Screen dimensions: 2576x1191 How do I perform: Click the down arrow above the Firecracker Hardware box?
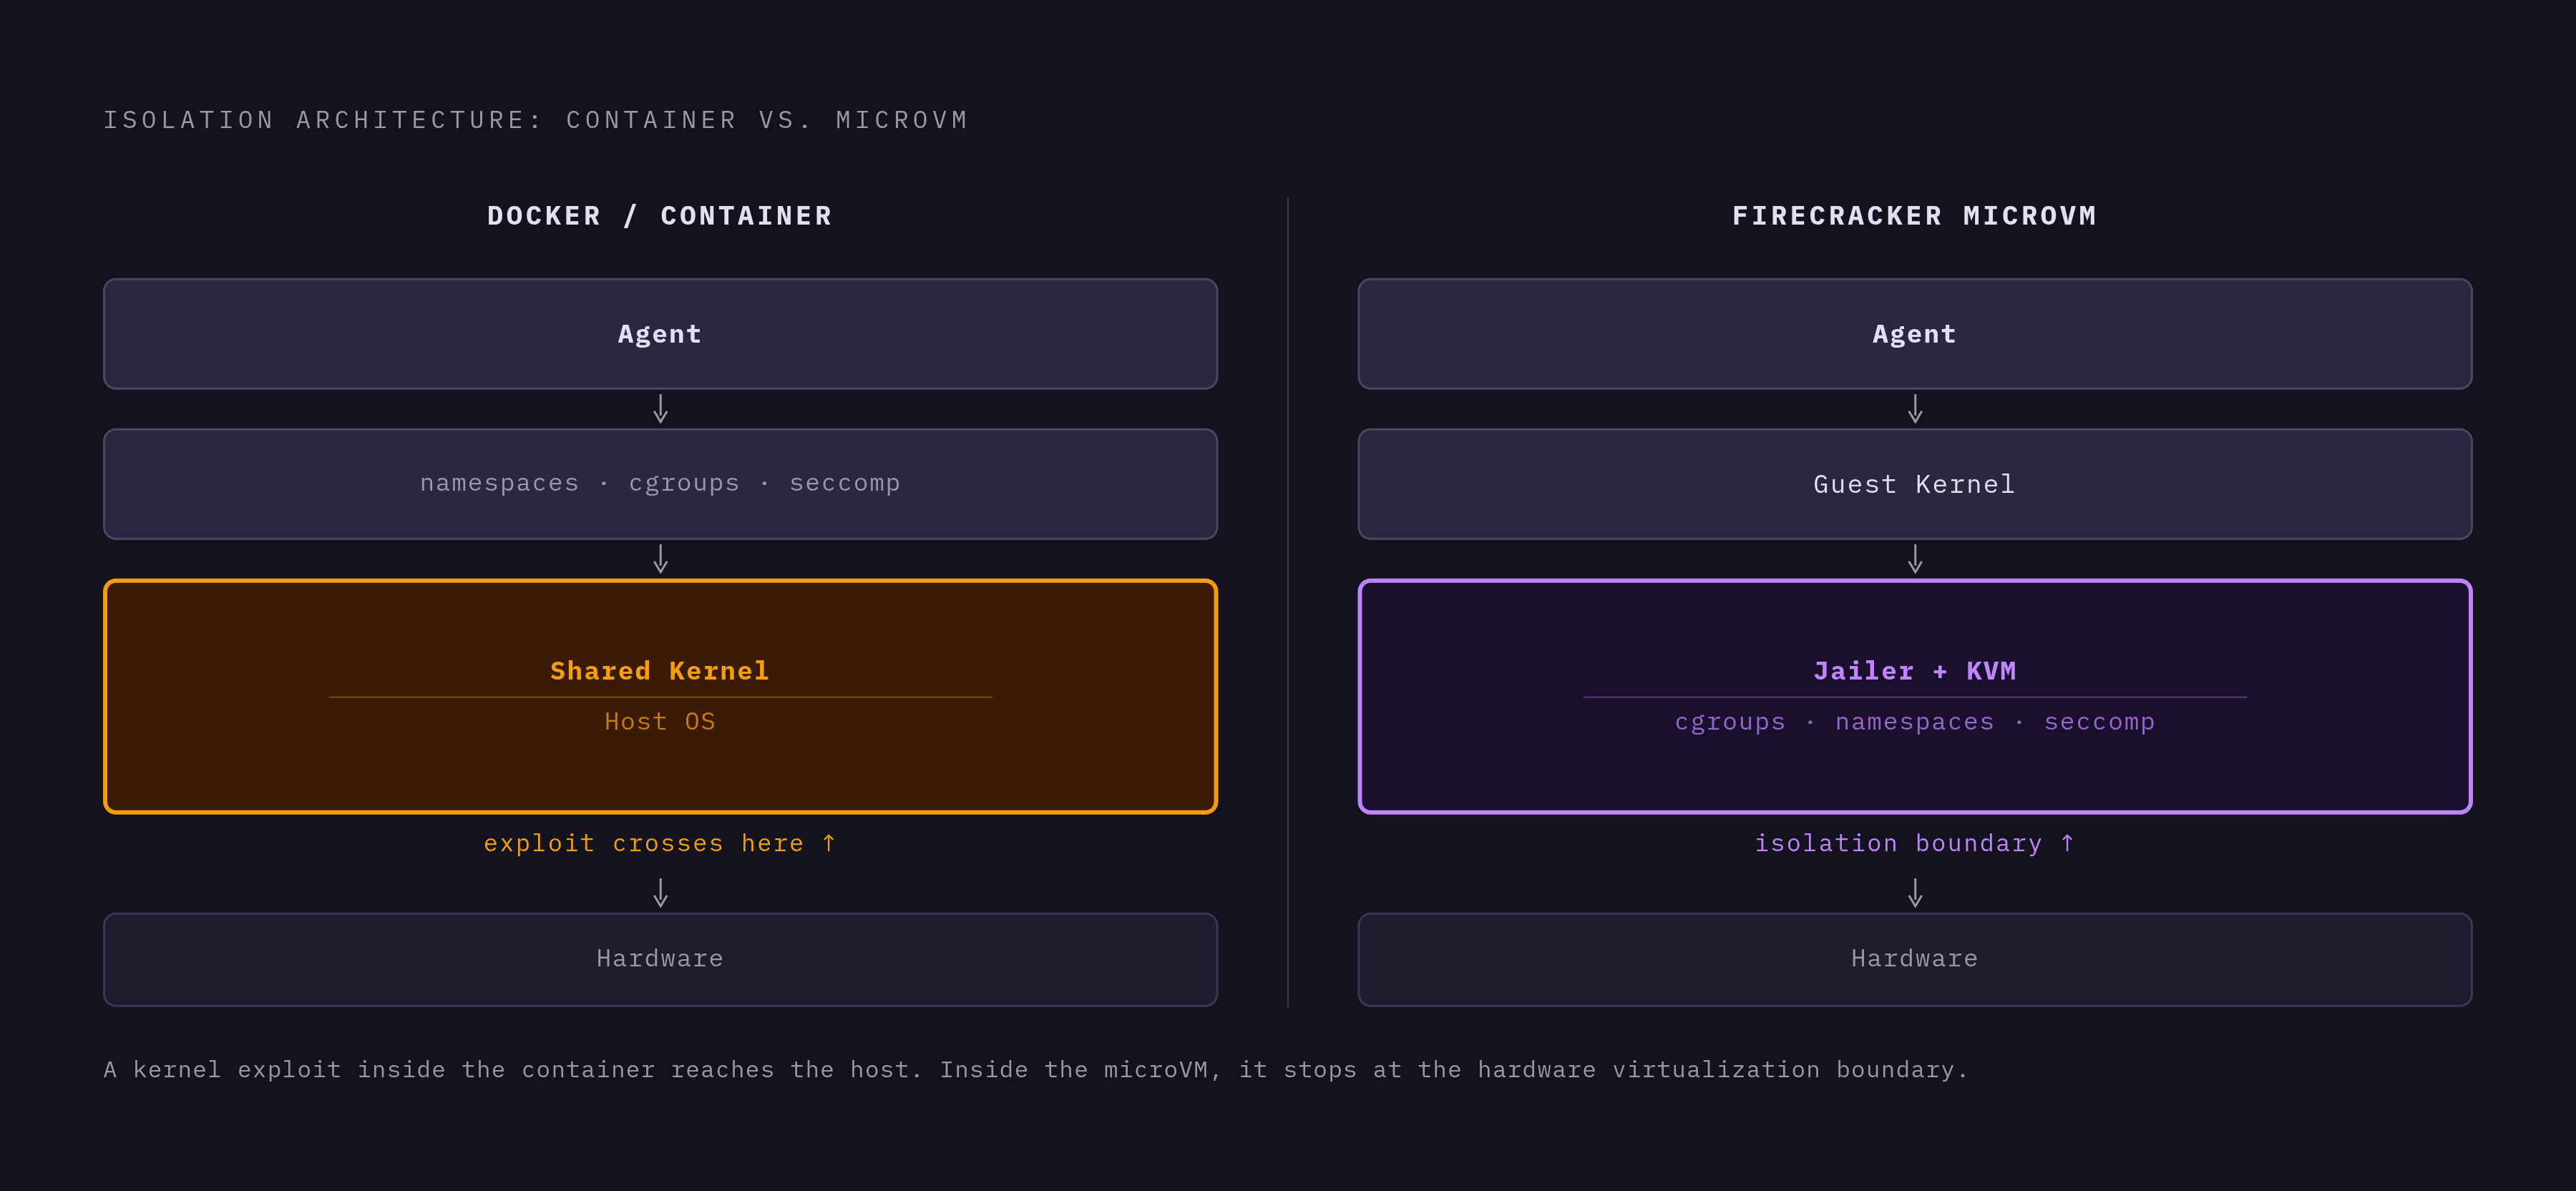1914,893
